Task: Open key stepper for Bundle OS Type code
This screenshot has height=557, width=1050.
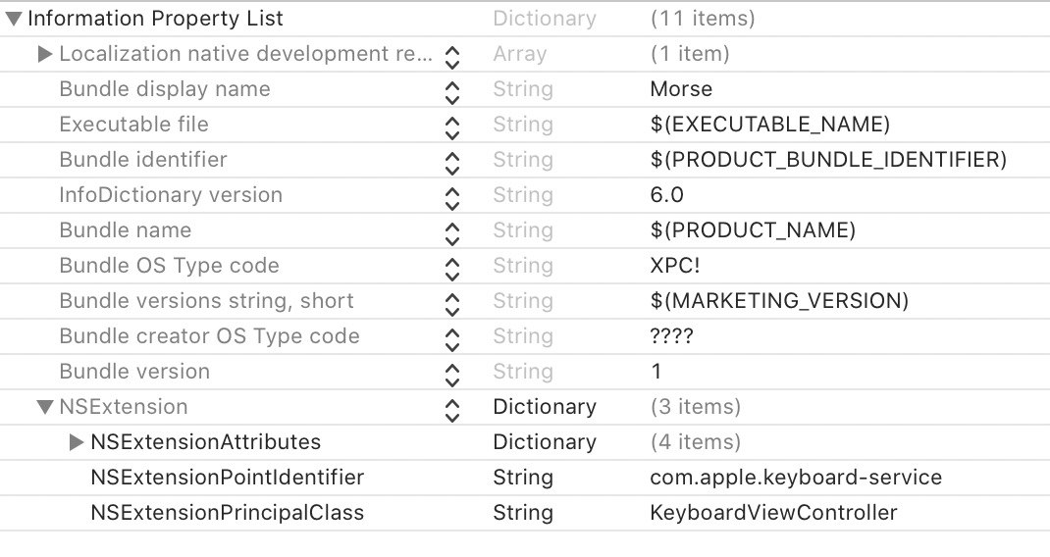Action: point(452,270)
